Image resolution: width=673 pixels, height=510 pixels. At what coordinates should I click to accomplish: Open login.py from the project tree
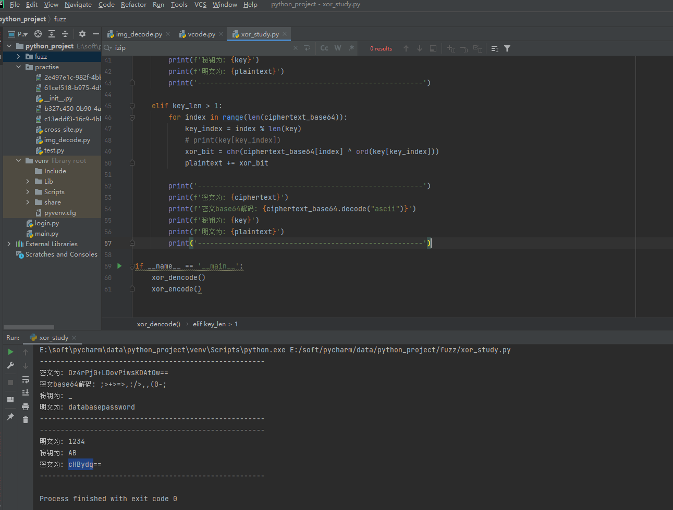pyautogui.click(x=47, y=223)
